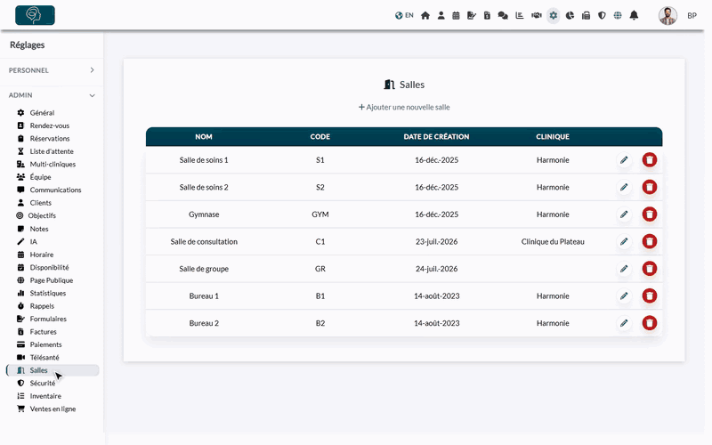This screenshot has height=445, width=712.
Task: Remove the Salle de groupe room
Action: [x=650, y=269]
